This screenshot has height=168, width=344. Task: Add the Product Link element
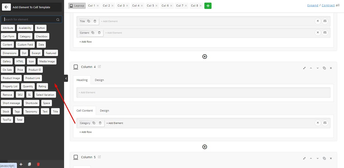[33, 78]
